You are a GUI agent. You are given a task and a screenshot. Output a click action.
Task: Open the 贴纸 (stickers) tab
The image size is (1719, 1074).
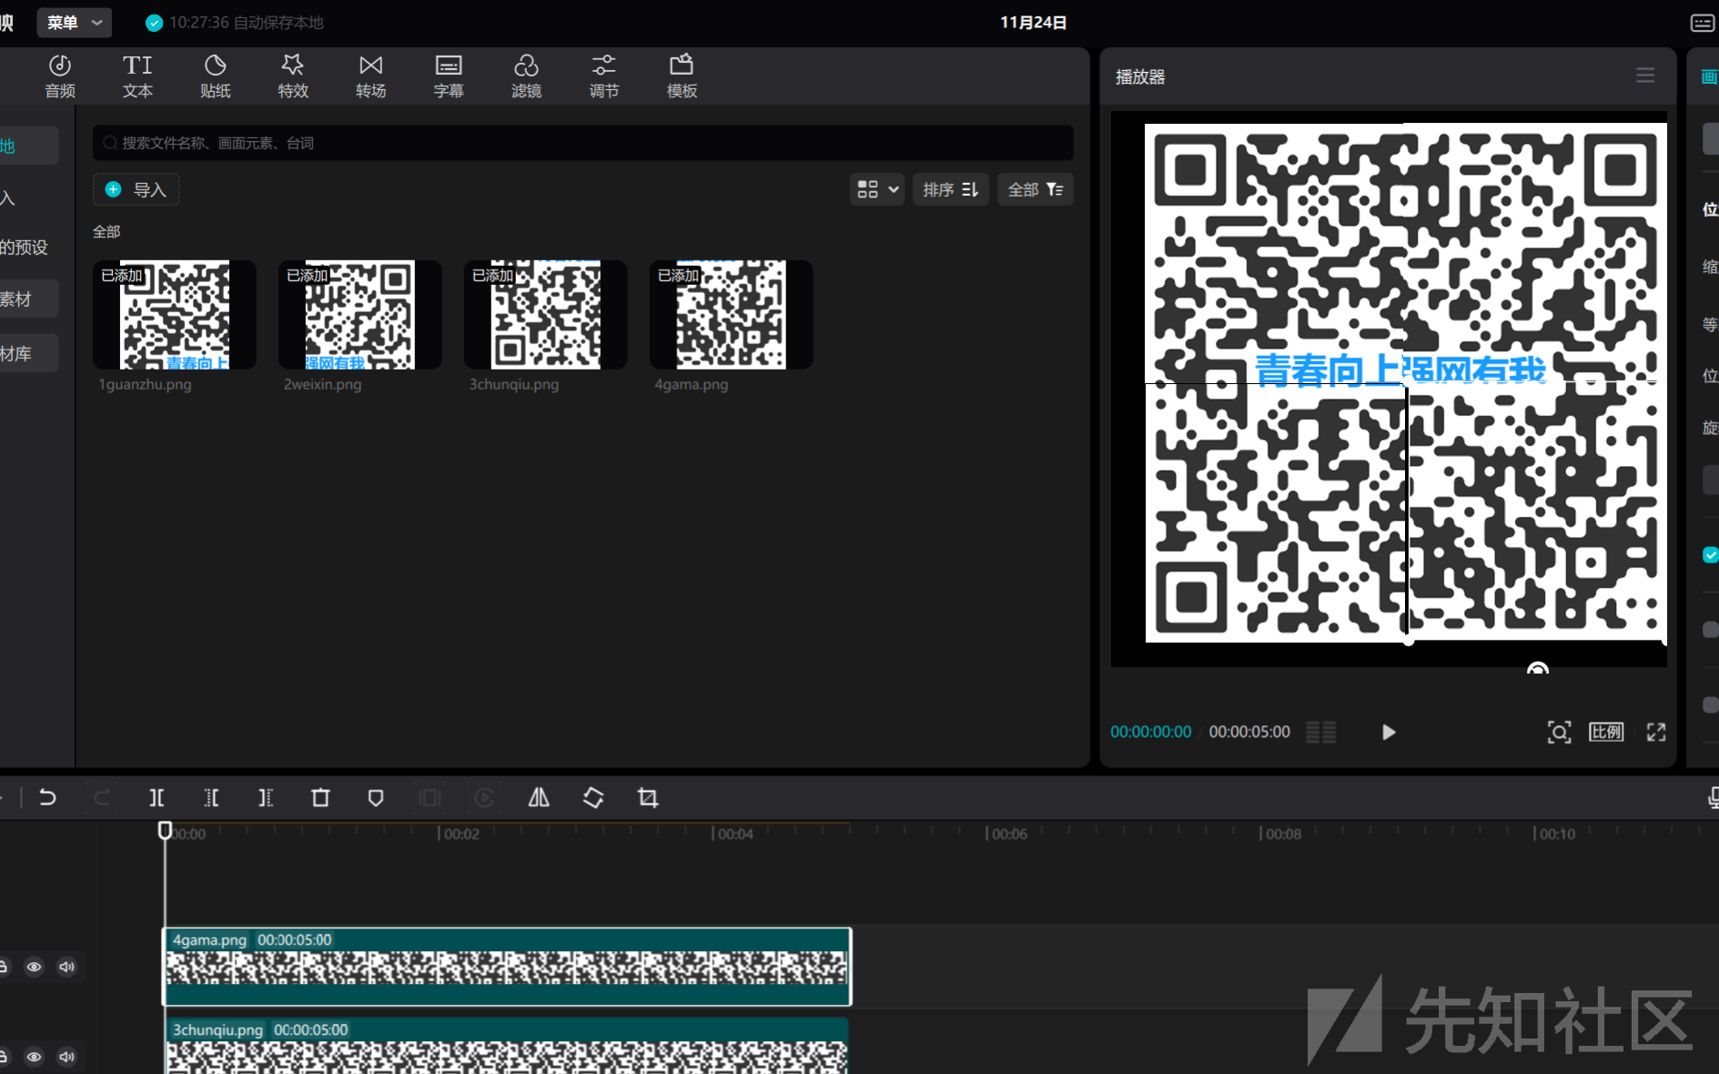[215, 76]
